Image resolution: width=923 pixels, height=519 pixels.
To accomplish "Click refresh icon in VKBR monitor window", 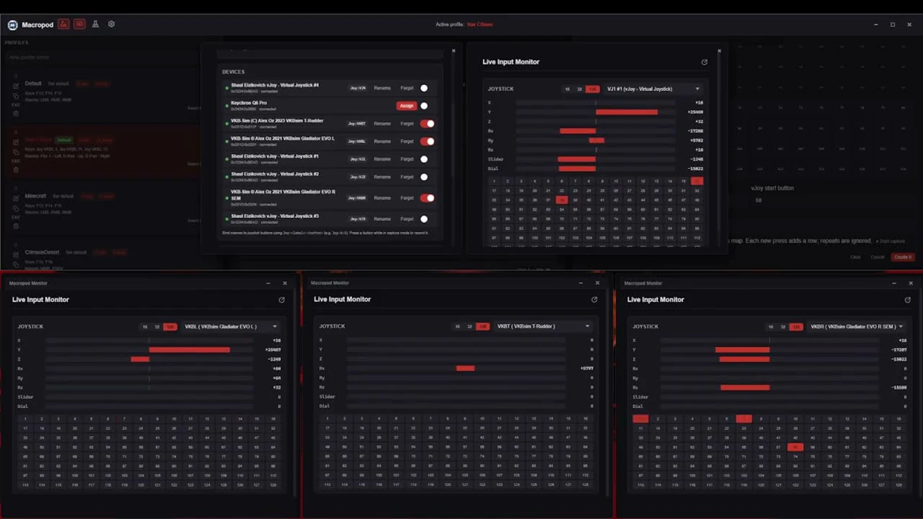I will pyautogui.click(x=907, y=300).
